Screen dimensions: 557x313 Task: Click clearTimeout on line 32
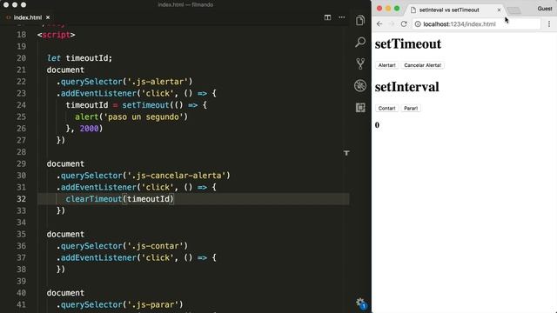coord(94,199)
